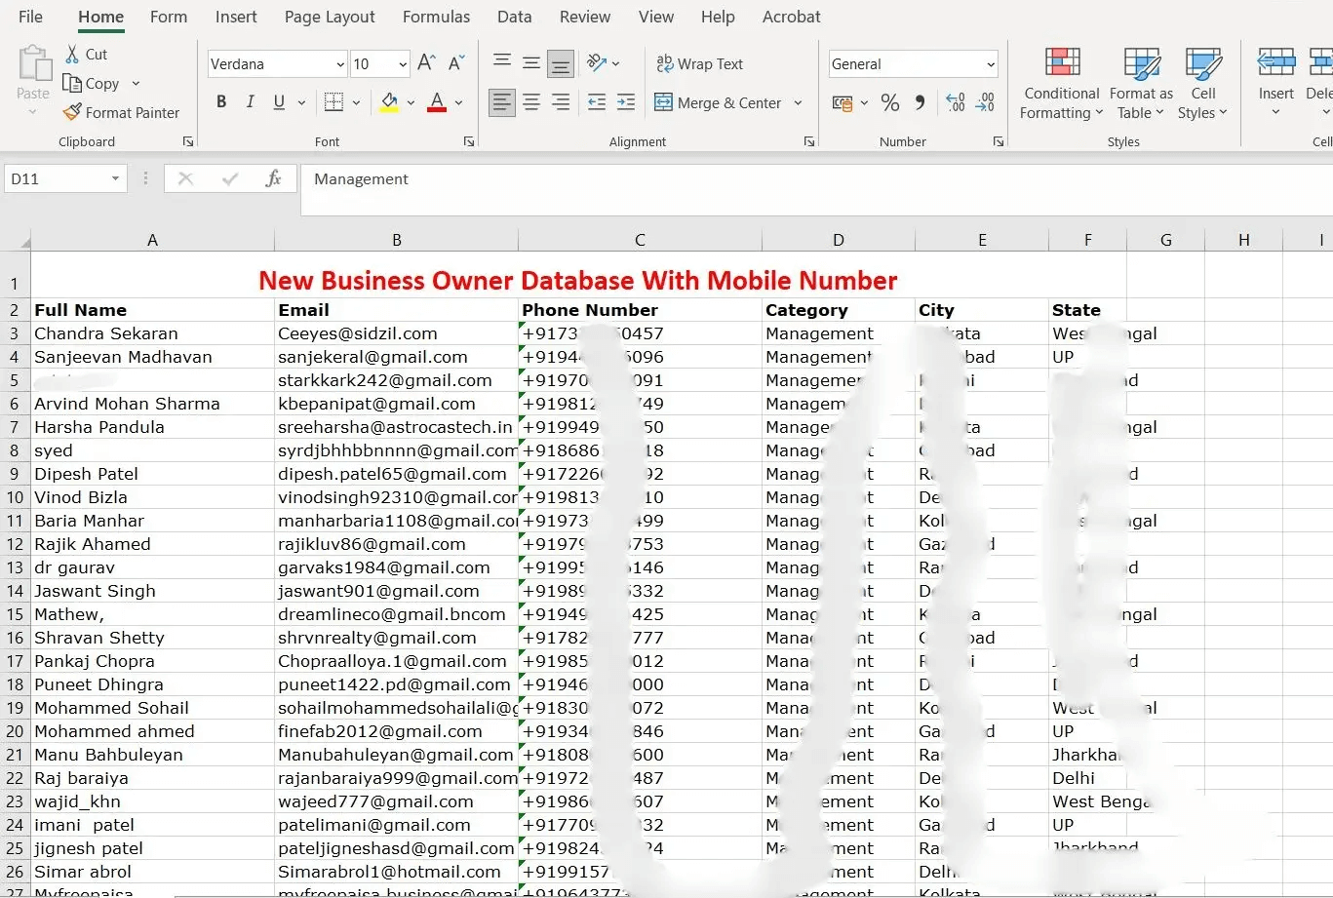Image resolution: width=1333 pixels, height=898 pixels.
Task: Apply Bold formatting
Action: coord(220,101)
